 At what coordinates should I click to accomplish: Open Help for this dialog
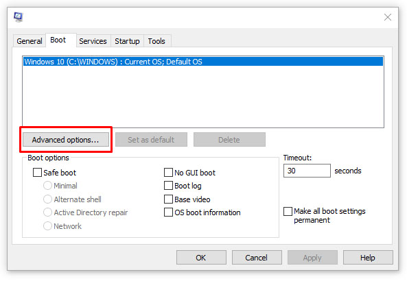tap(368, 258)
